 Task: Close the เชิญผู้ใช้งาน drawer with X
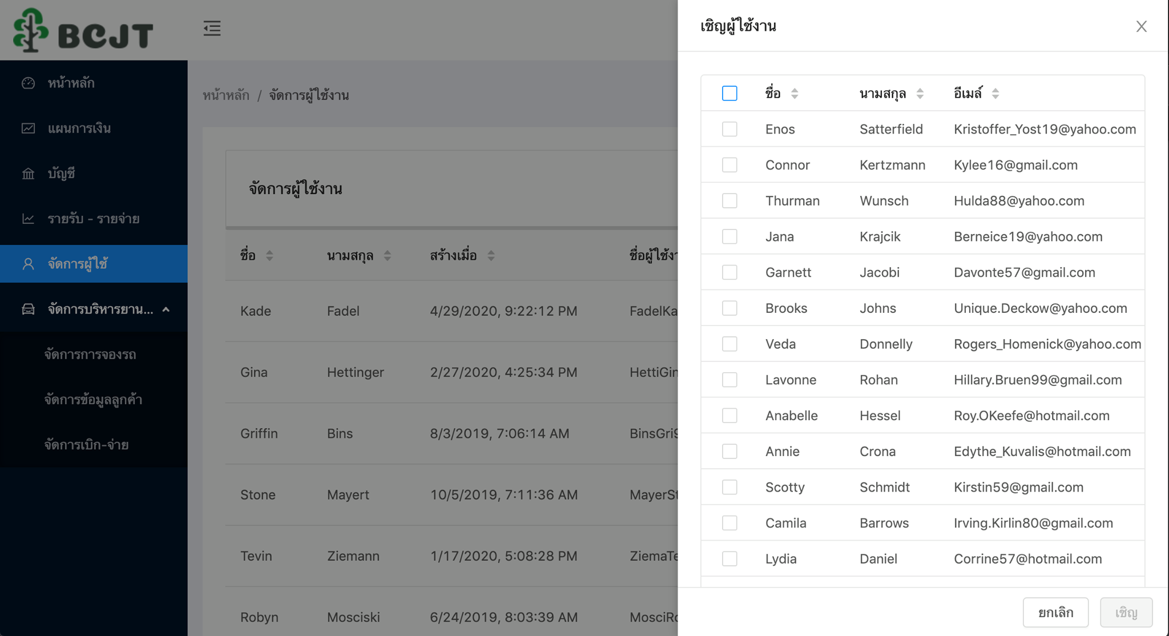[1141, 26]
